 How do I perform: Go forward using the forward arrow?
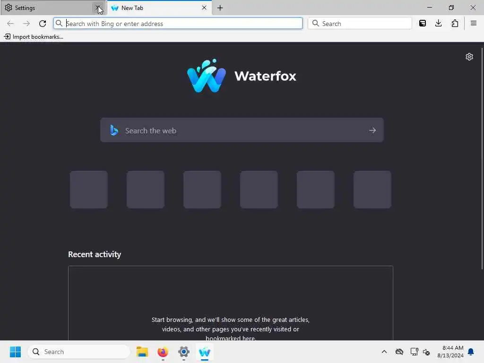(26, 24)
